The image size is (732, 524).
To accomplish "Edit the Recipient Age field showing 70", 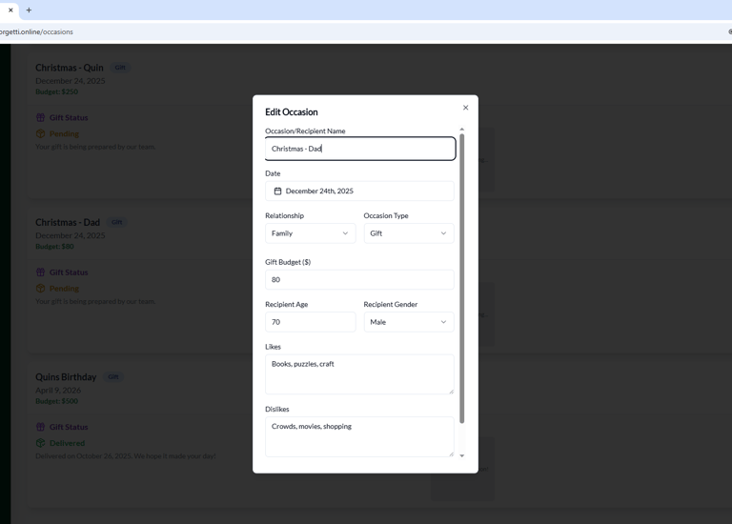I will tap(311, 322).
